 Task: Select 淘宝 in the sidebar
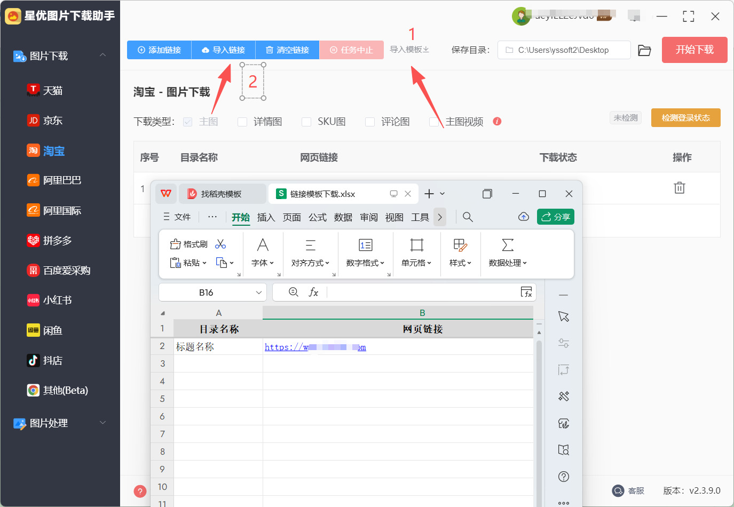[46, 151]
